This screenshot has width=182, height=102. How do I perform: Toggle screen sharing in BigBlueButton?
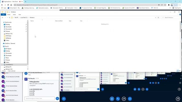[x=130, y=99]
